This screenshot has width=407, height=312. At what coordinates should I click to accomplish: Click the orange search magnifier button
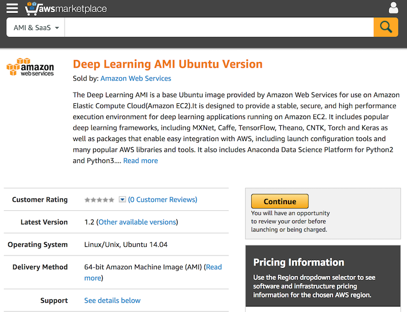386,27
